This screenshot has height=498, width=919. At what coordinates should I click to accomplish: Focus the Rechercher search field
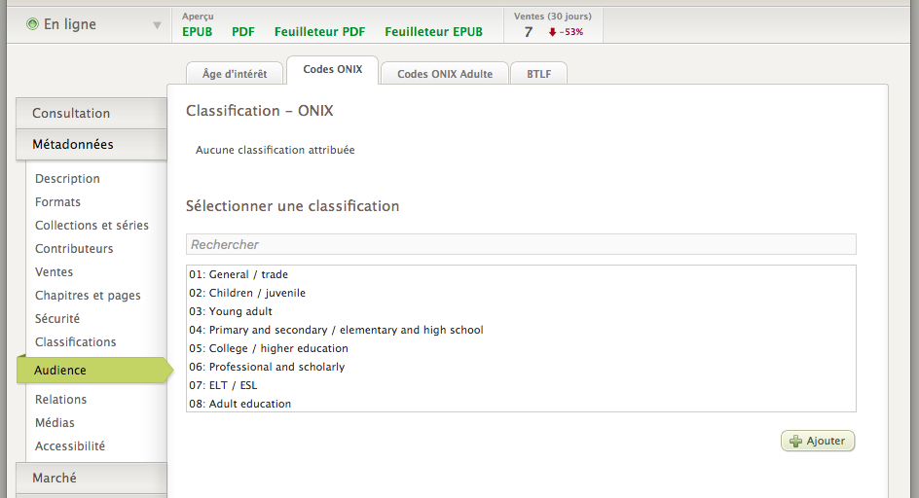point(521,244)
